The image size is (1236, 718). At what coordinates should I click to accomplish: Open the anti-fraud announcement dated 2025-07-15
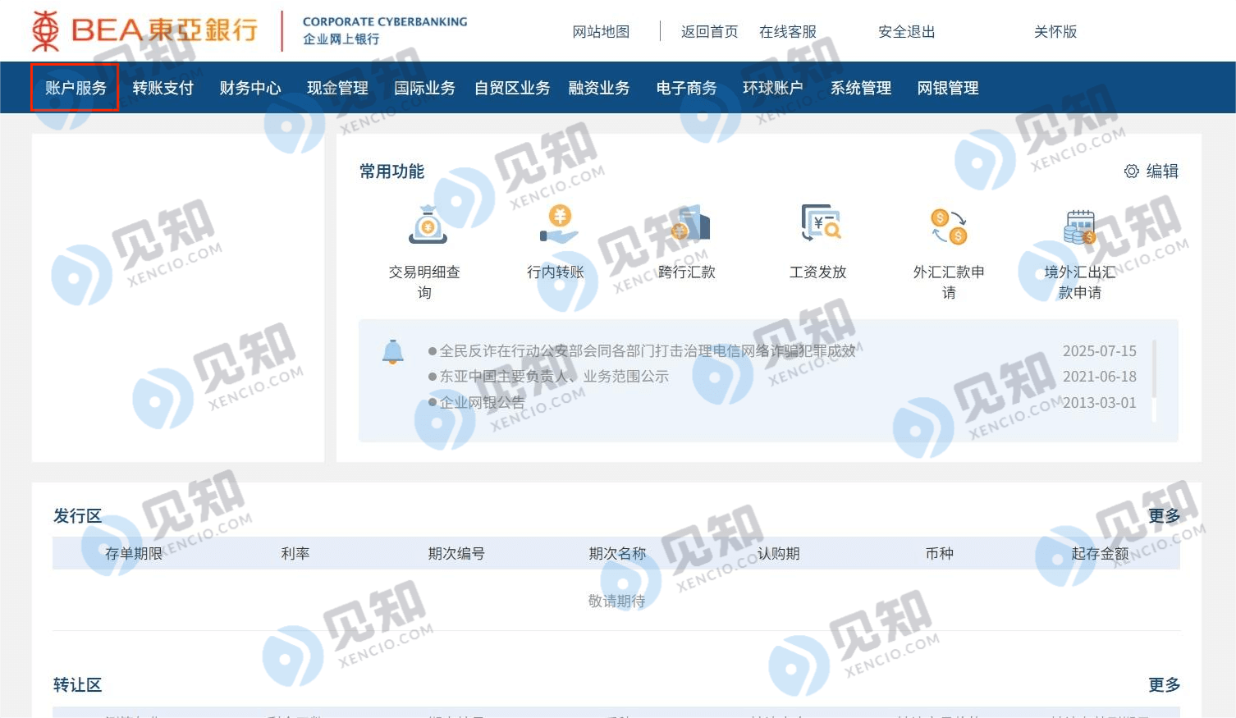coord(648,351)
